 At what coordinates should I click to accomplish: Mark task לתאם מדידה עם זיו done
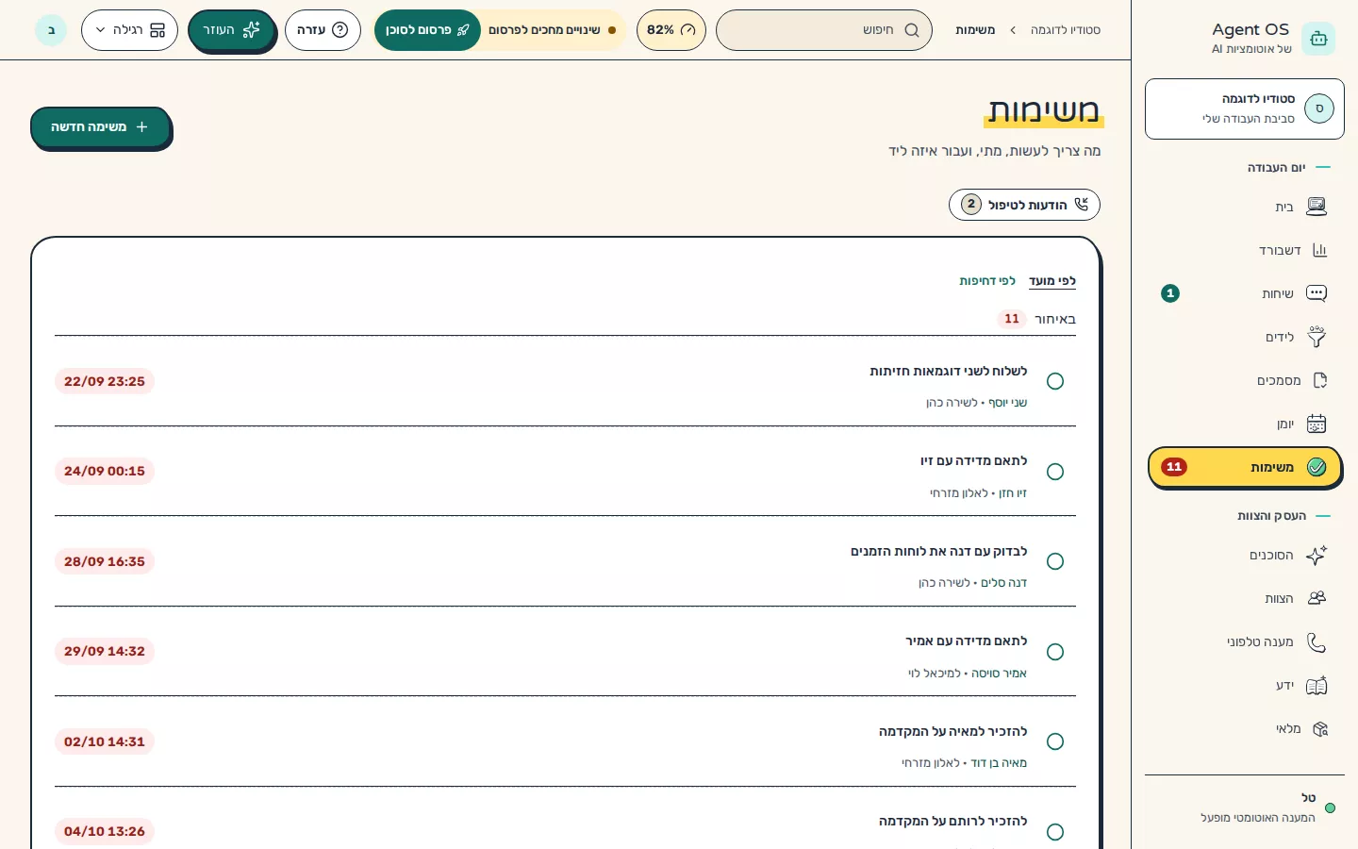pyautogui.click(x=1055, y=472)
